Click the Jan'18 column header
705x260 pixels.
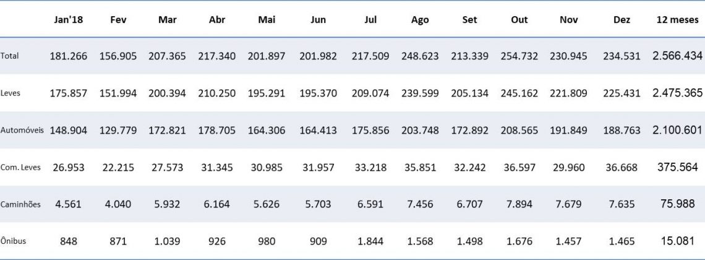tap(69, 20)
